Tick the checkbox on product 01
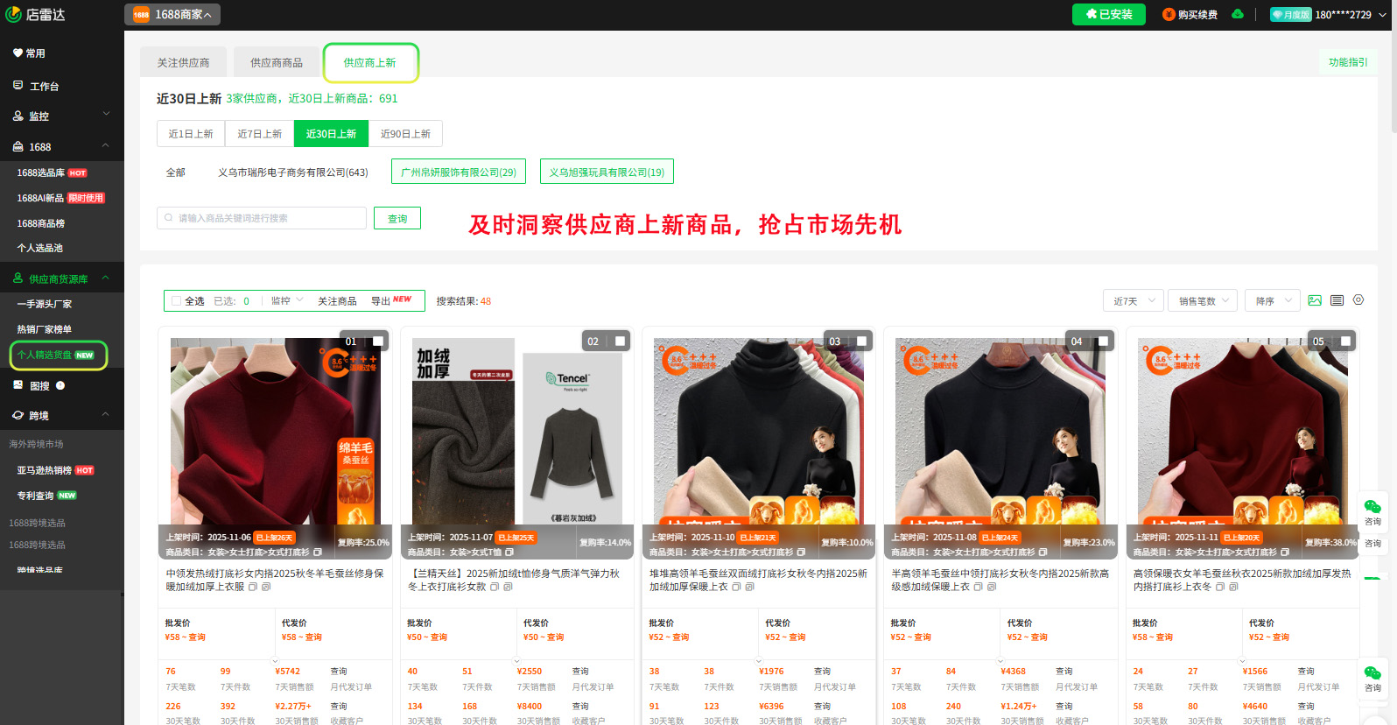Viewport: 1397px width, 725px height. [378, 341]
